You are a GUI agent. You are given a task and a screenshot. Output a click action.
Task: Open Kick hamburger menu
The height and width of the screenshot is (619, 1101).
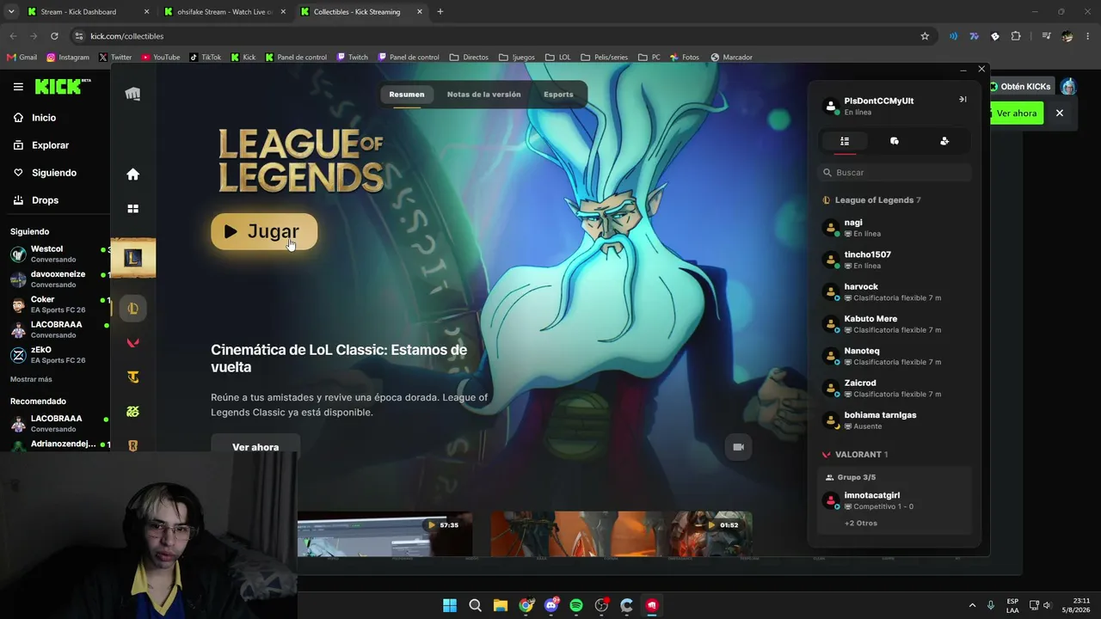click(x=18, y=87)
